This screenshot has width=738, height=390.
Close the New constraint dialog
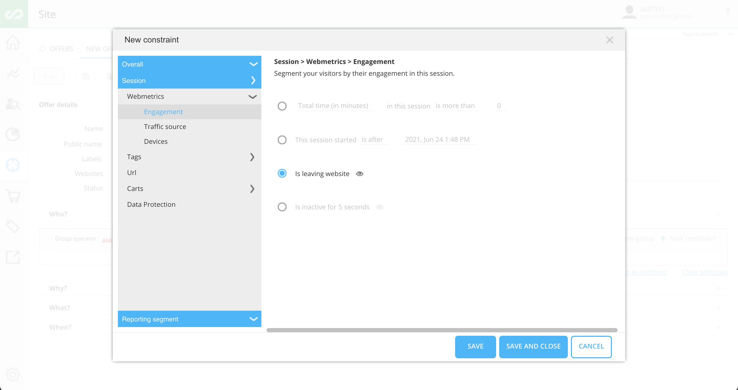610,40
